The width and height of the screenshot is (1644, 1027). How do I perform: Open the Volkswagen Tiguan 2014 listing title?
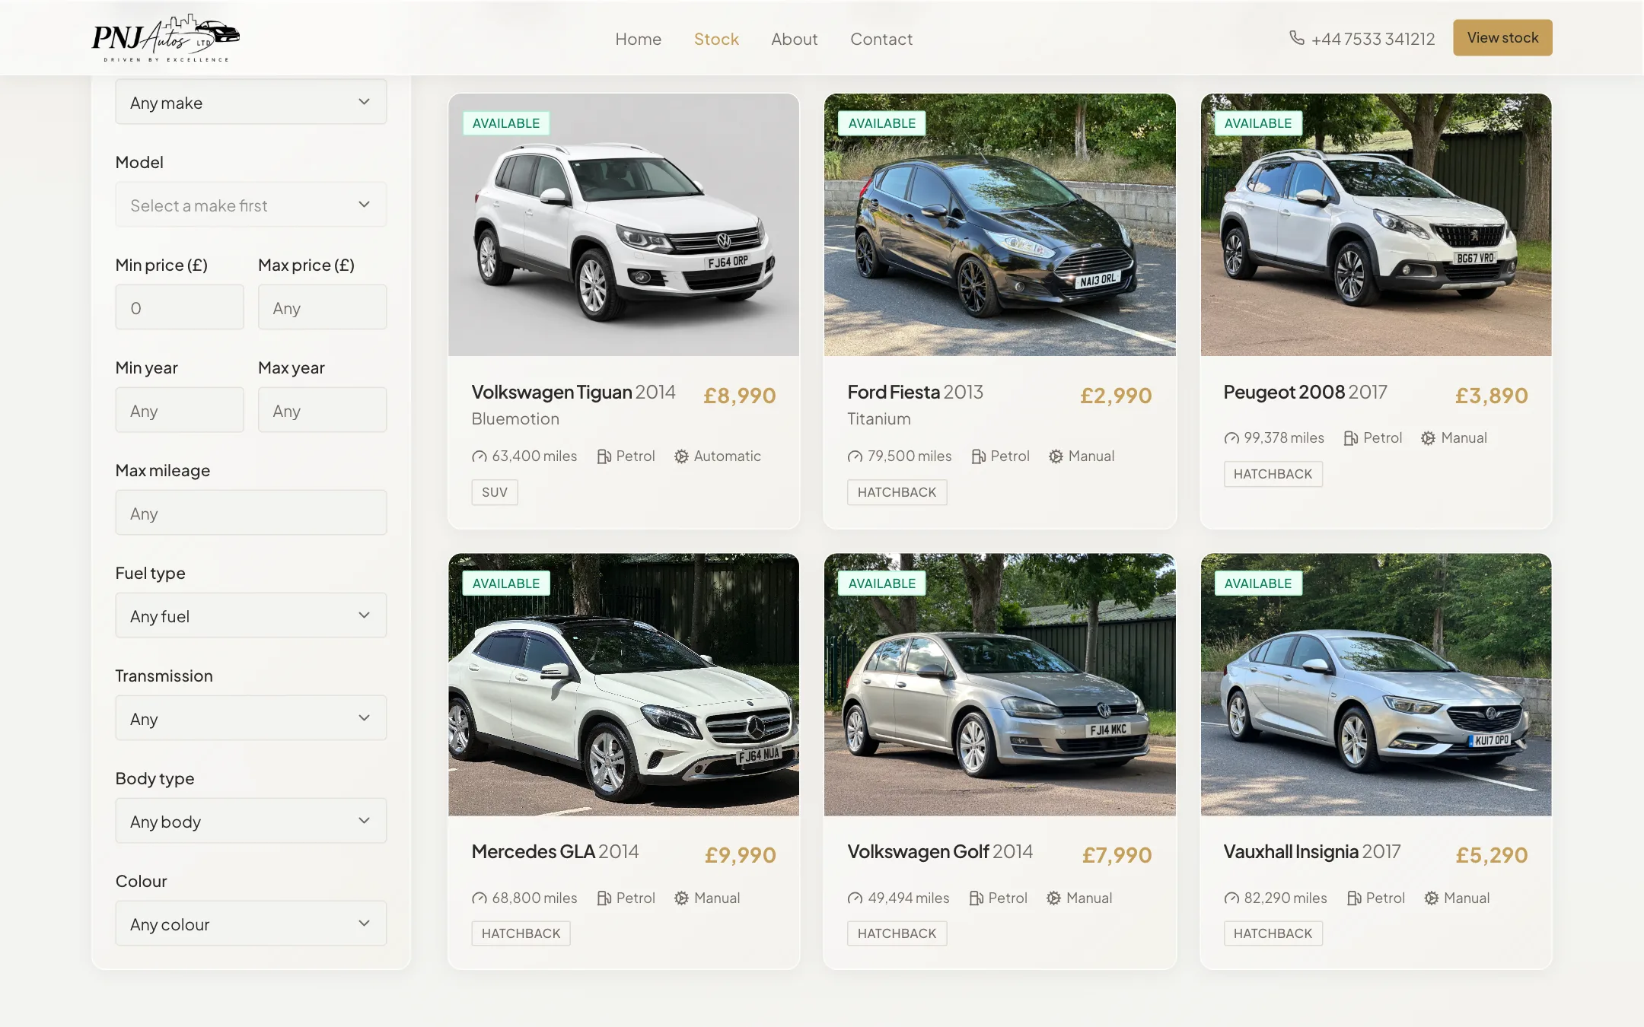click(x=573, y=392)
